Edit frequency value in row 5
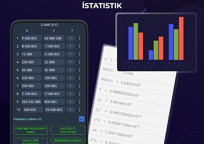The height and width of the screenshot is (144, 204). pos(71,70)
